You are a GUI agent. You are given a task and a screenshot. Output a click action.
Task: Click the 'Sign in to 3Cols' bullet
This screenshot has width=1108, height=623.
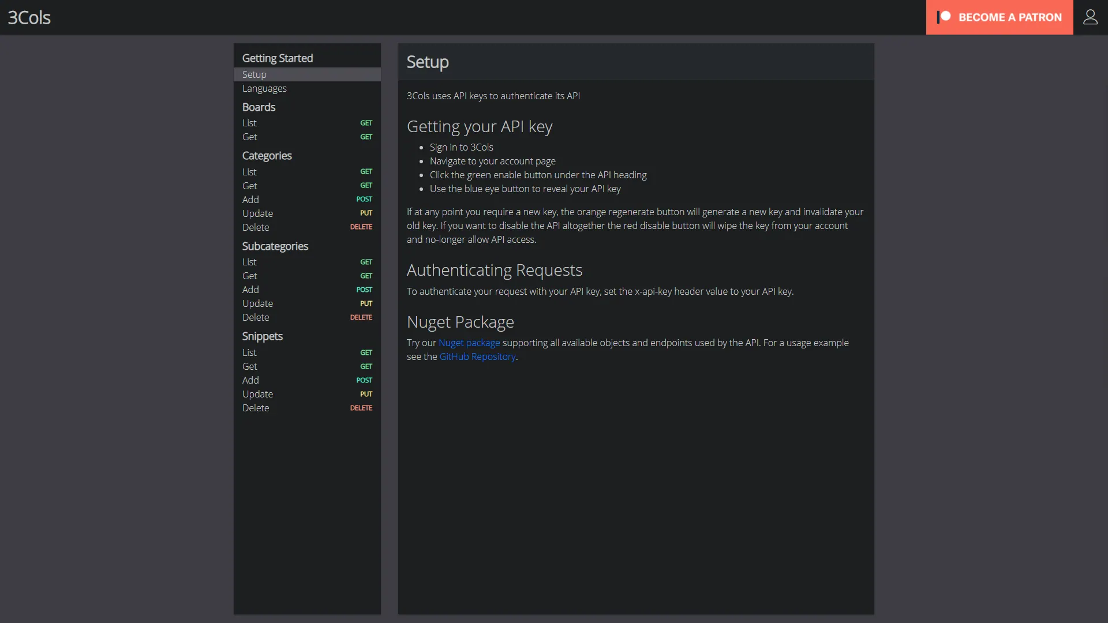[x=462, y=147]
